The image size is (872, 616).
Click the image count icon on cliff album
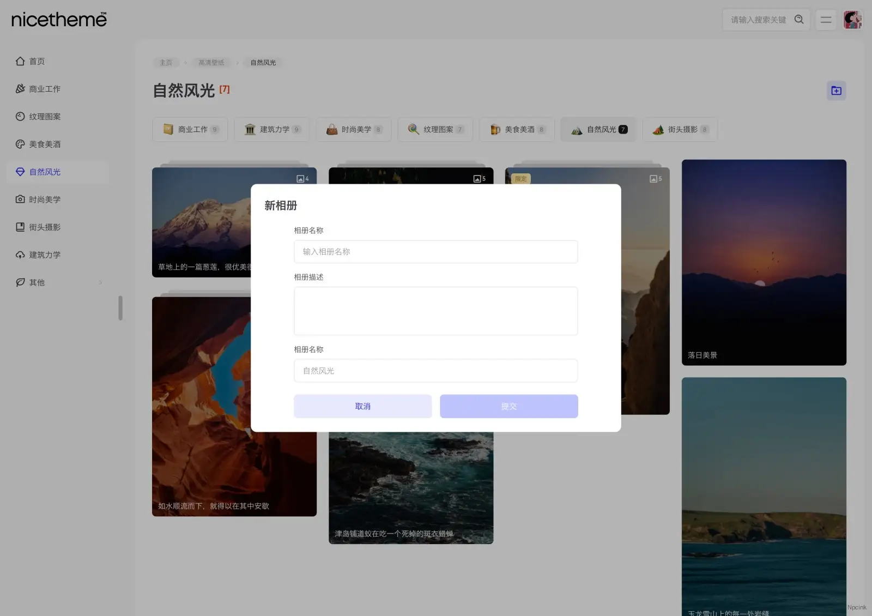(653, 179)
